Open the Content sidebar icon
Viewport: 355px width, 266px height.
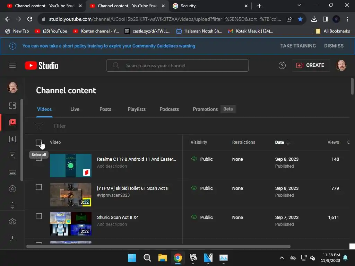12,122
